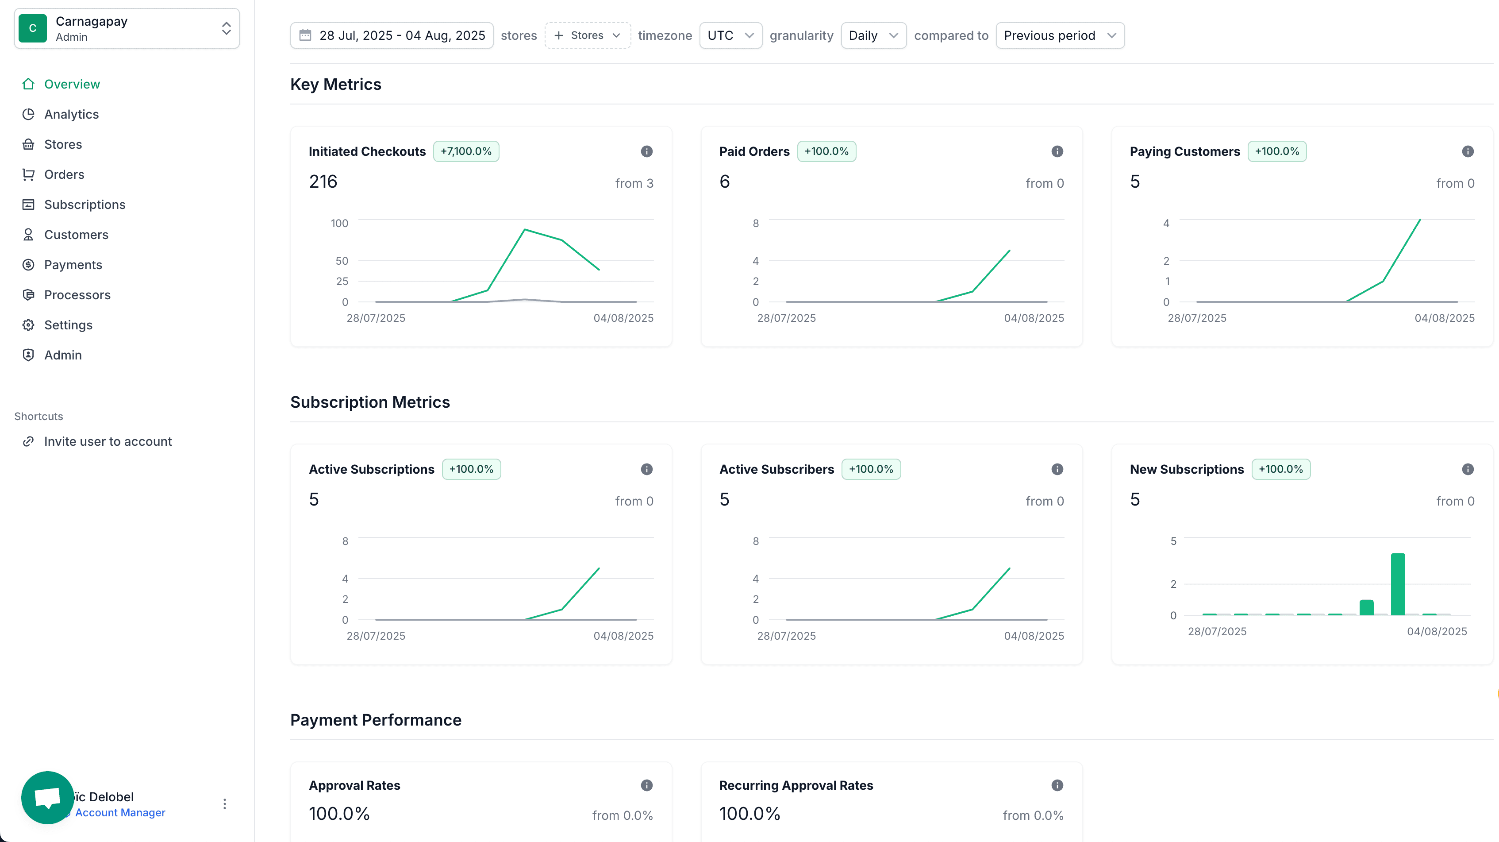Click the tallest bar in New Subscriptions chart

(x=1398, y=584)
